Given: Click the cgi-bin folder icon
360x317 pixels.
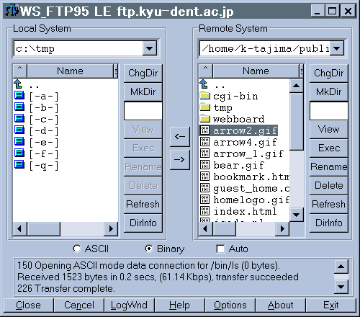Looking at the screenshot, I should (x=204, y=96).
